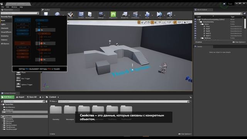The width and height of the screenshot is (247, 139).
Task: Toggle viewport grid snapping
Action: 155,22
